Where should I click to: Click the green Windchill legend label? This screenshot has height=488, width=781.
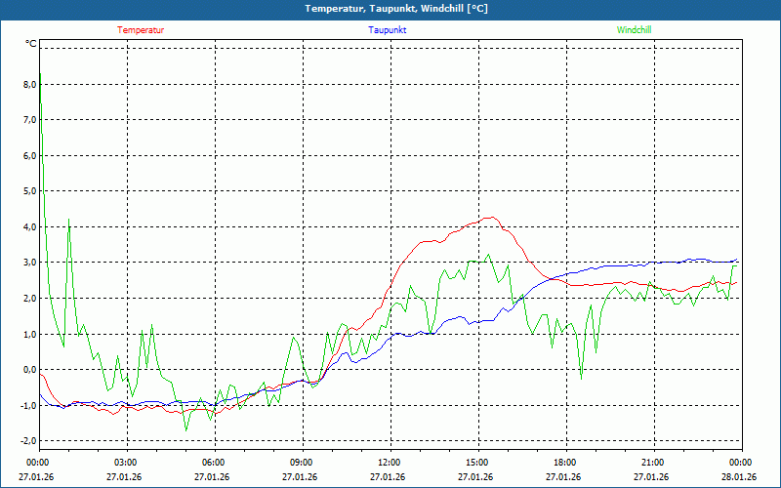634,30
